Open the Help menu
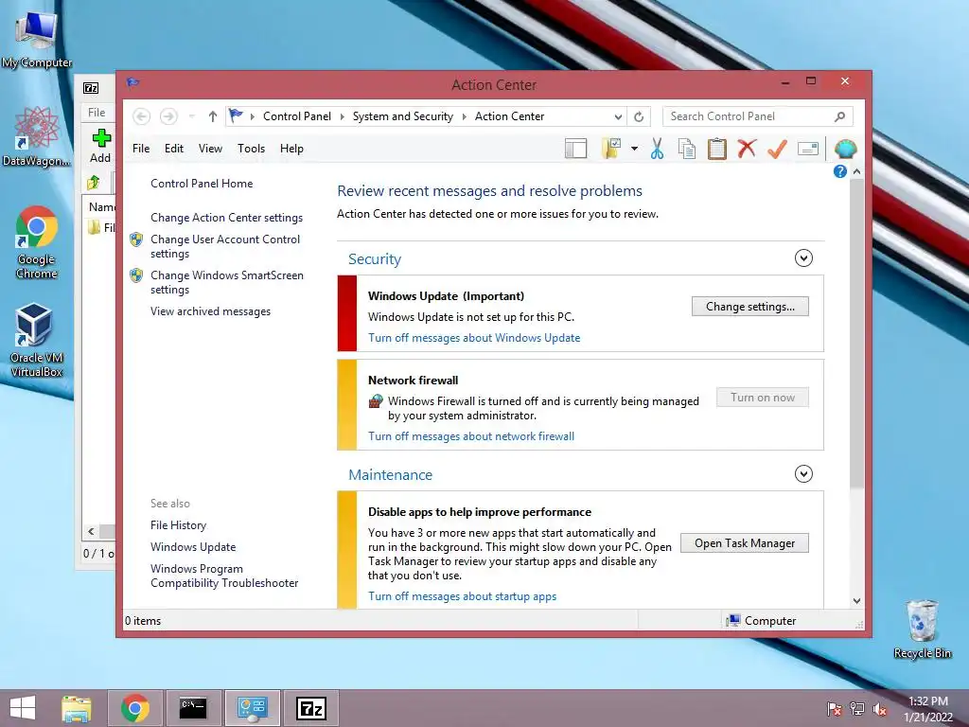The image size is (969, 727). click(291, 149)
